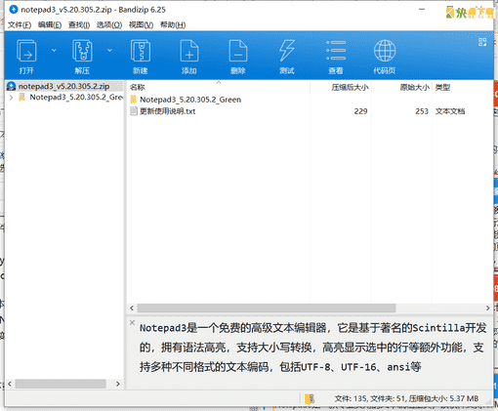Click the archive comment text about Notepad3
498x411 pixels.
(x=312, y=348)
